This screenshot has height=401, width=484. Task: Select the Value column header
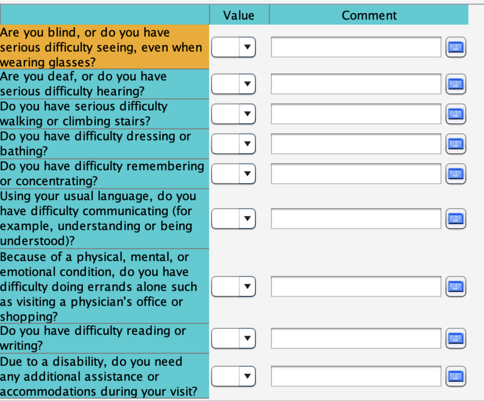239,15
